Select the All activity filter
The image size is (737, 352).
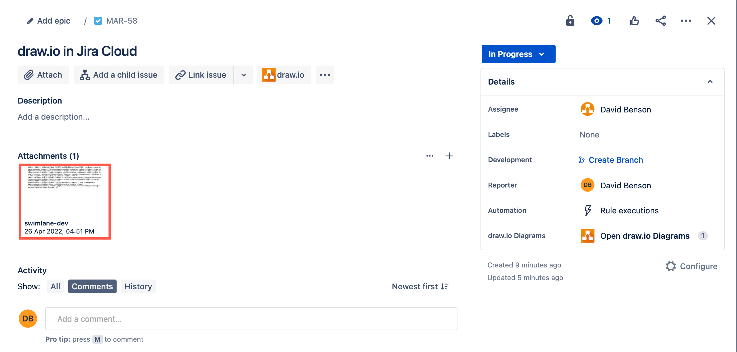click(x=55, y=286)
